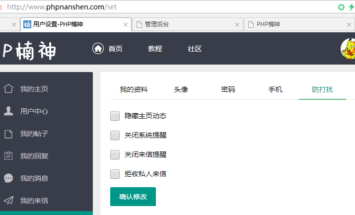This screenshot has width=355, height=215.
Task: Tick the 拒收私人来信 checkbox
Action: pos(115,174)
